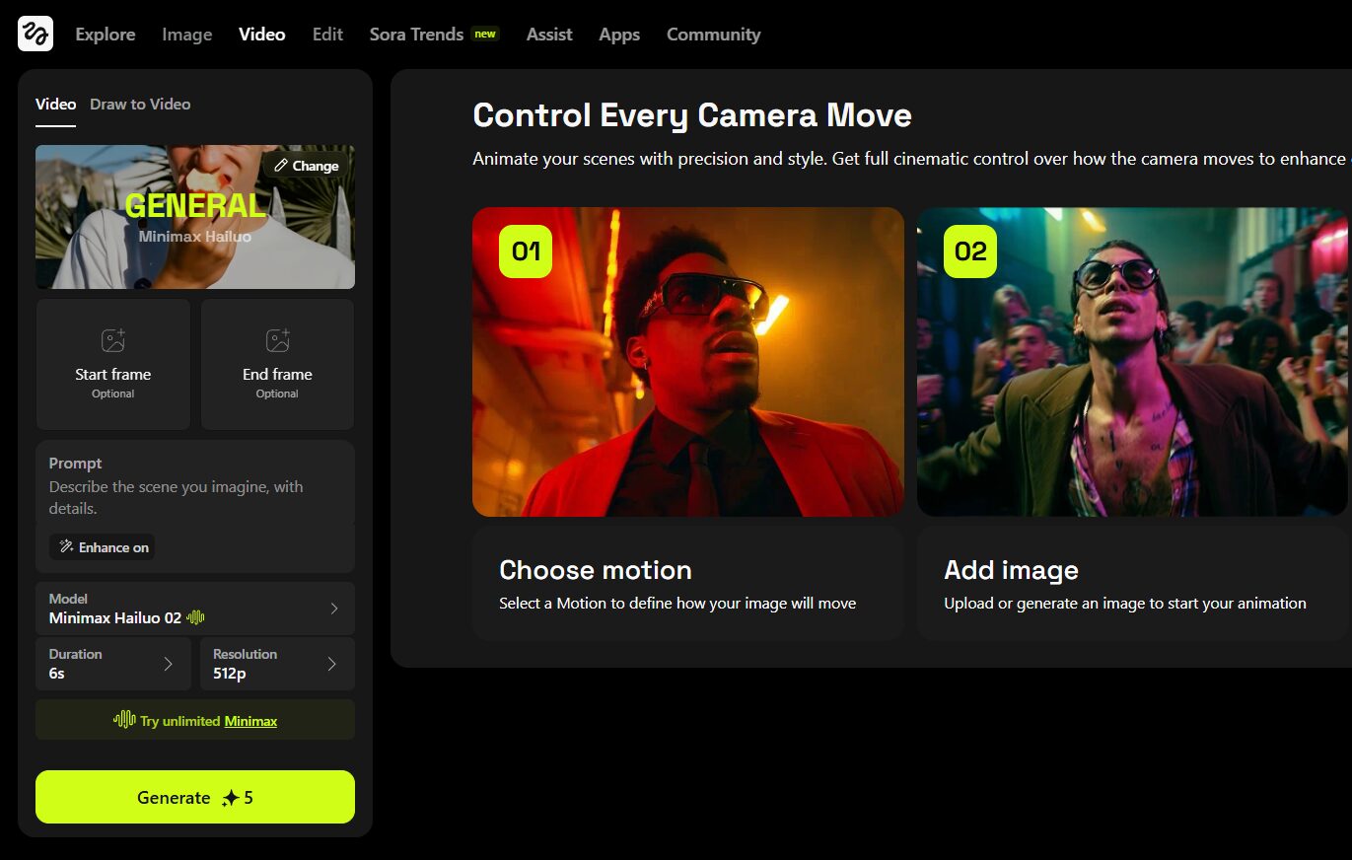This screenshot has width=1352, height=860.
Task: Click the pencil icon on Change button
Action: (x=281, y=166)
